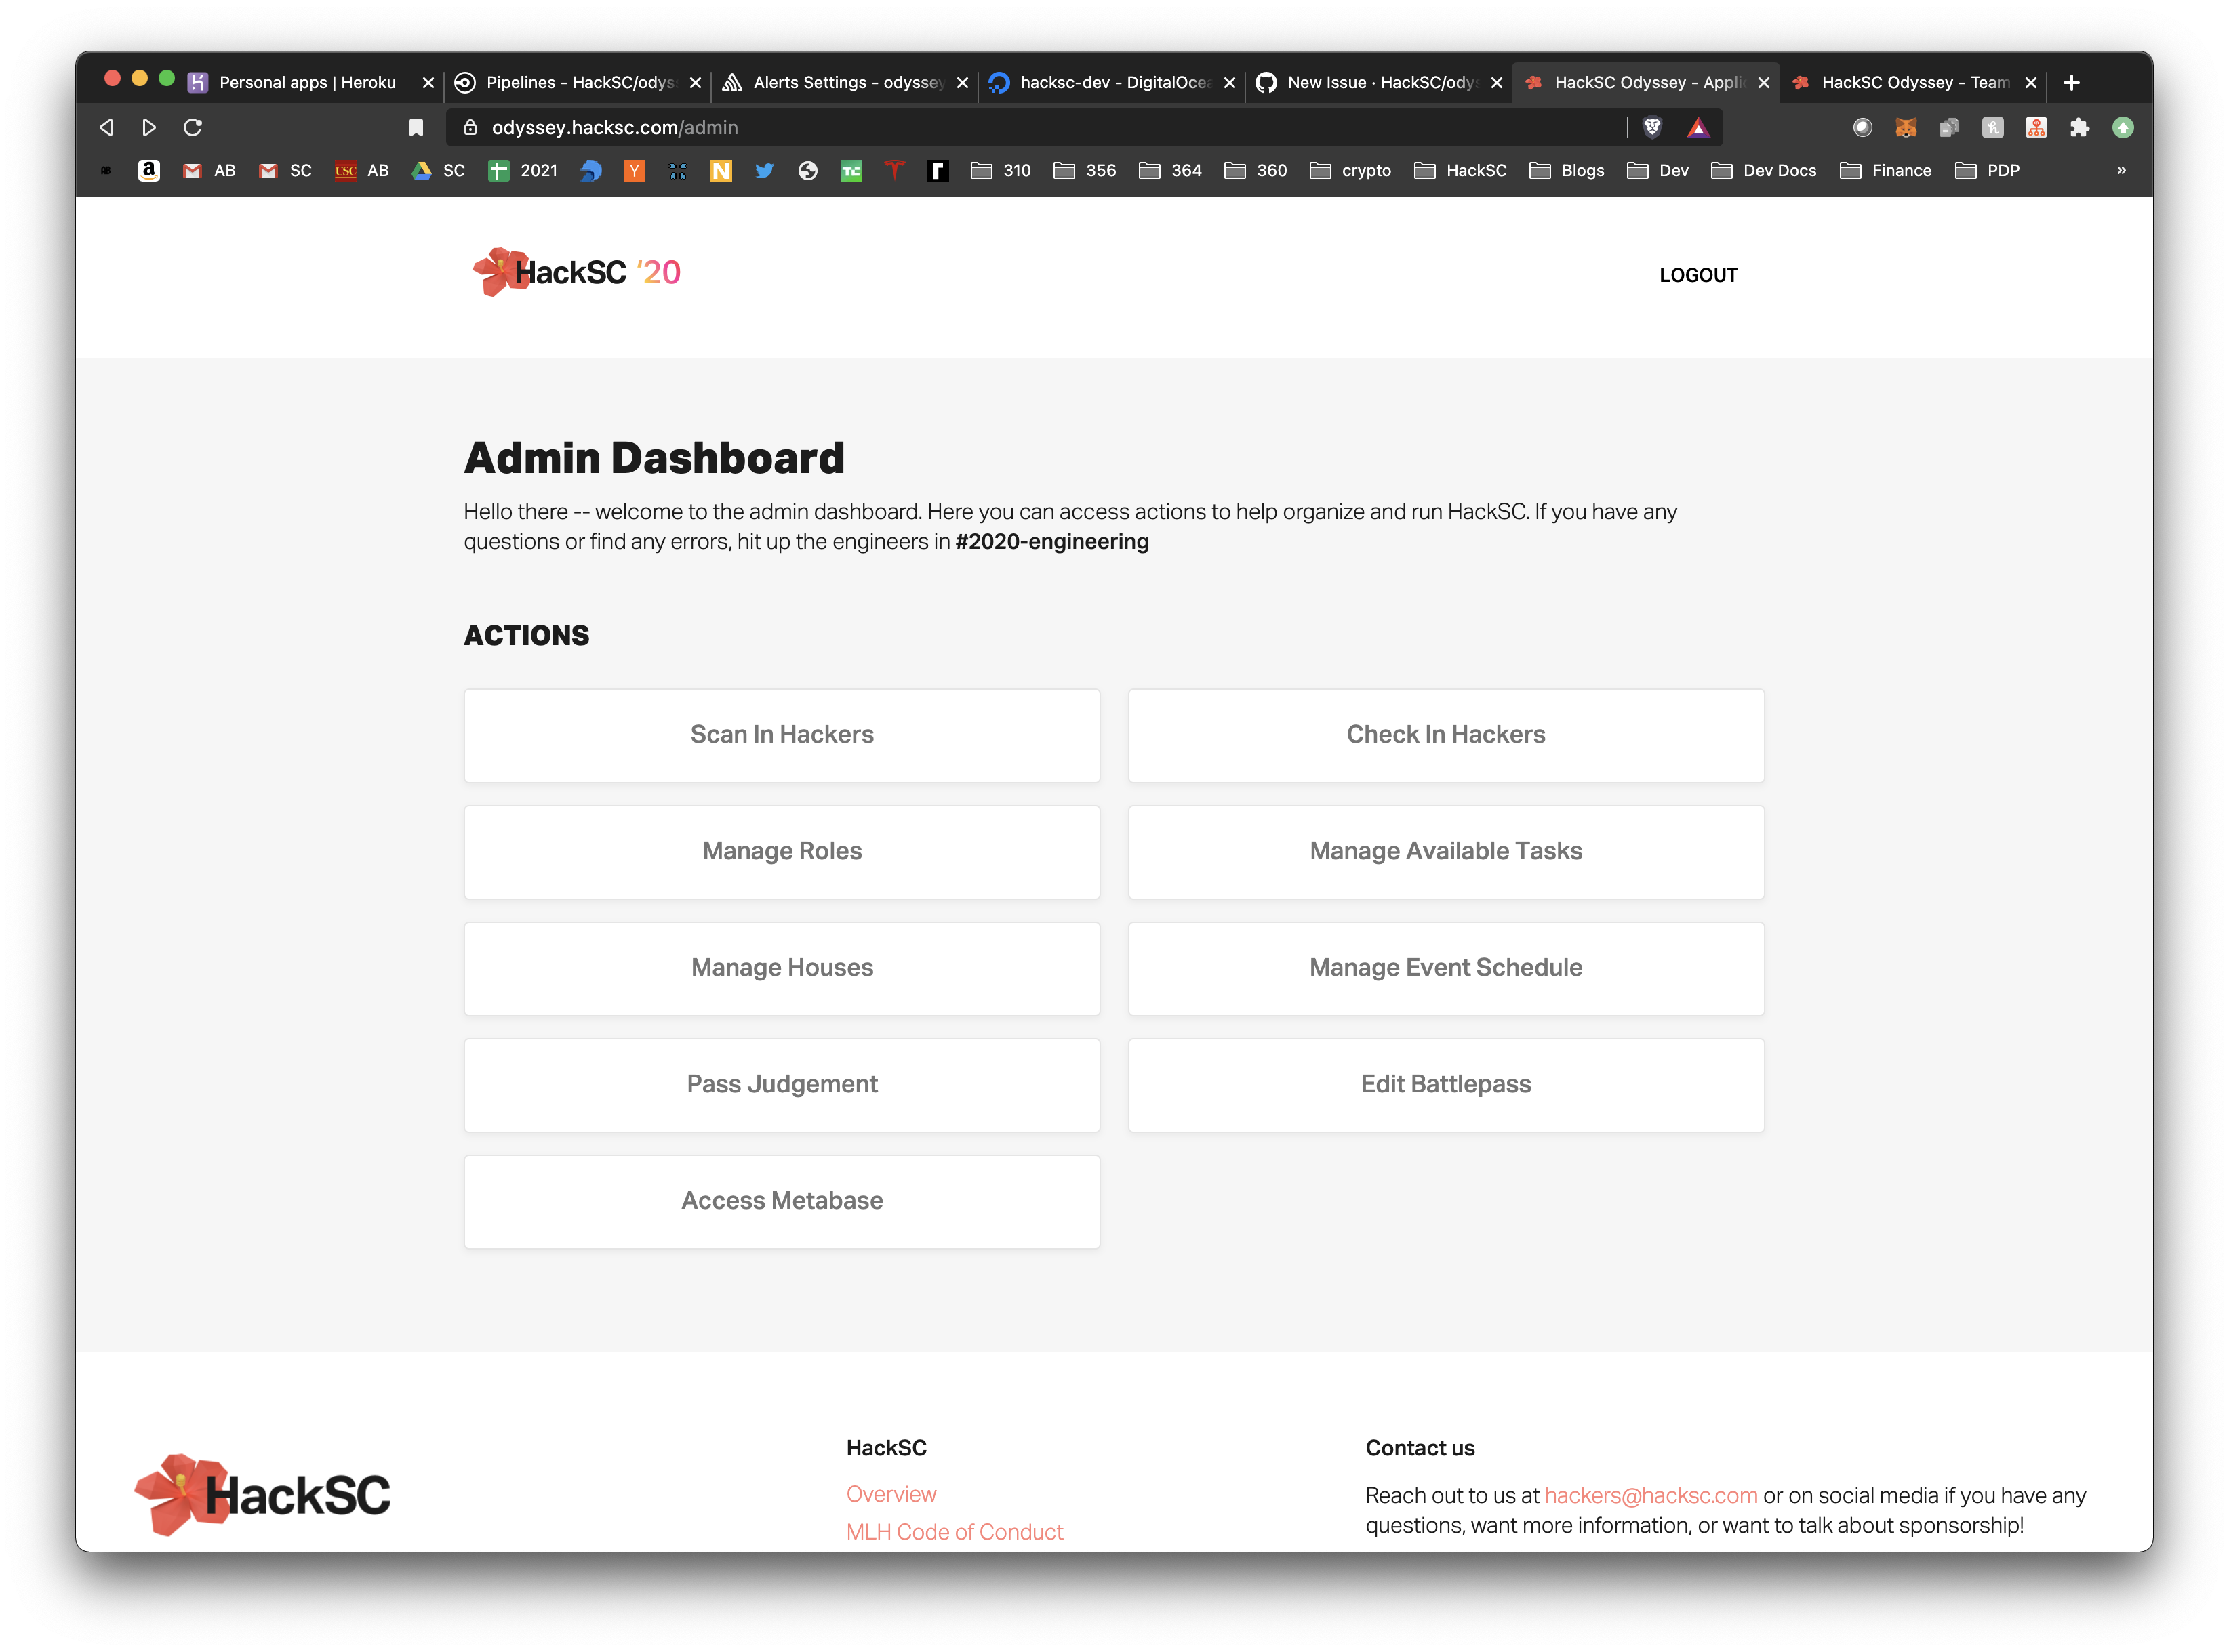Click the Brave Rewards triangle icon

coord(1698,127)
